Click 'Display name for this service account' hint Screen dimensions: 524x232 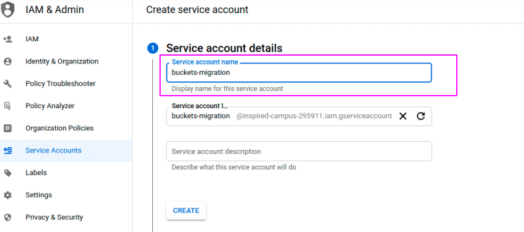pos(227,88)
